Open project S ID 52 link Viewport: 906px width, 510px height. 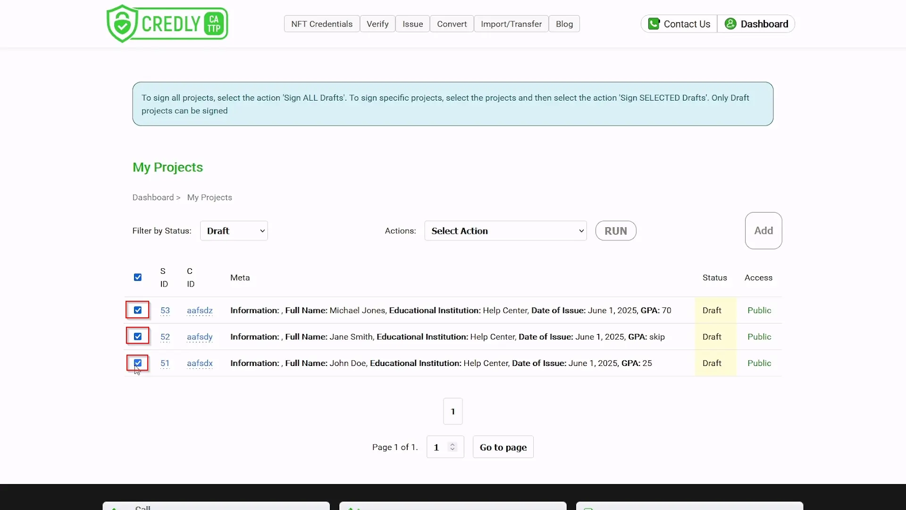click(165, 337)
